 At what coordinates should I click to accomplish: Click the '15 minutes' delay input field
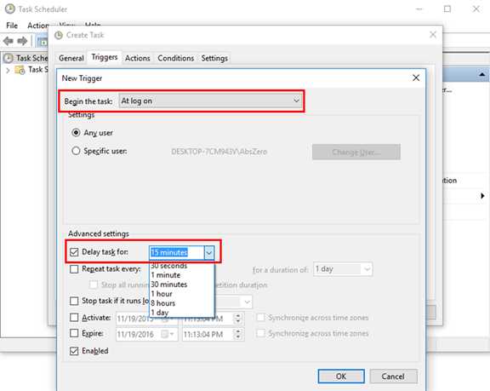pos(177,252)
